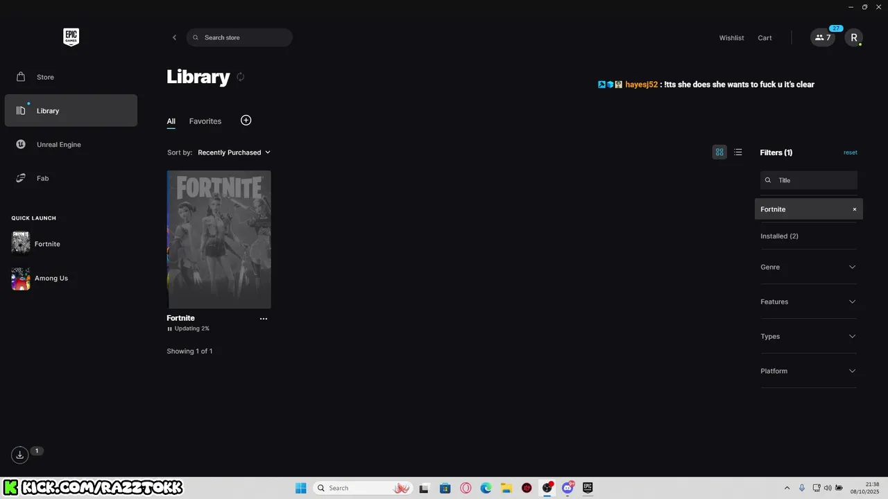Open Fortnite's three-dot options menu

(x=264, y=319)
